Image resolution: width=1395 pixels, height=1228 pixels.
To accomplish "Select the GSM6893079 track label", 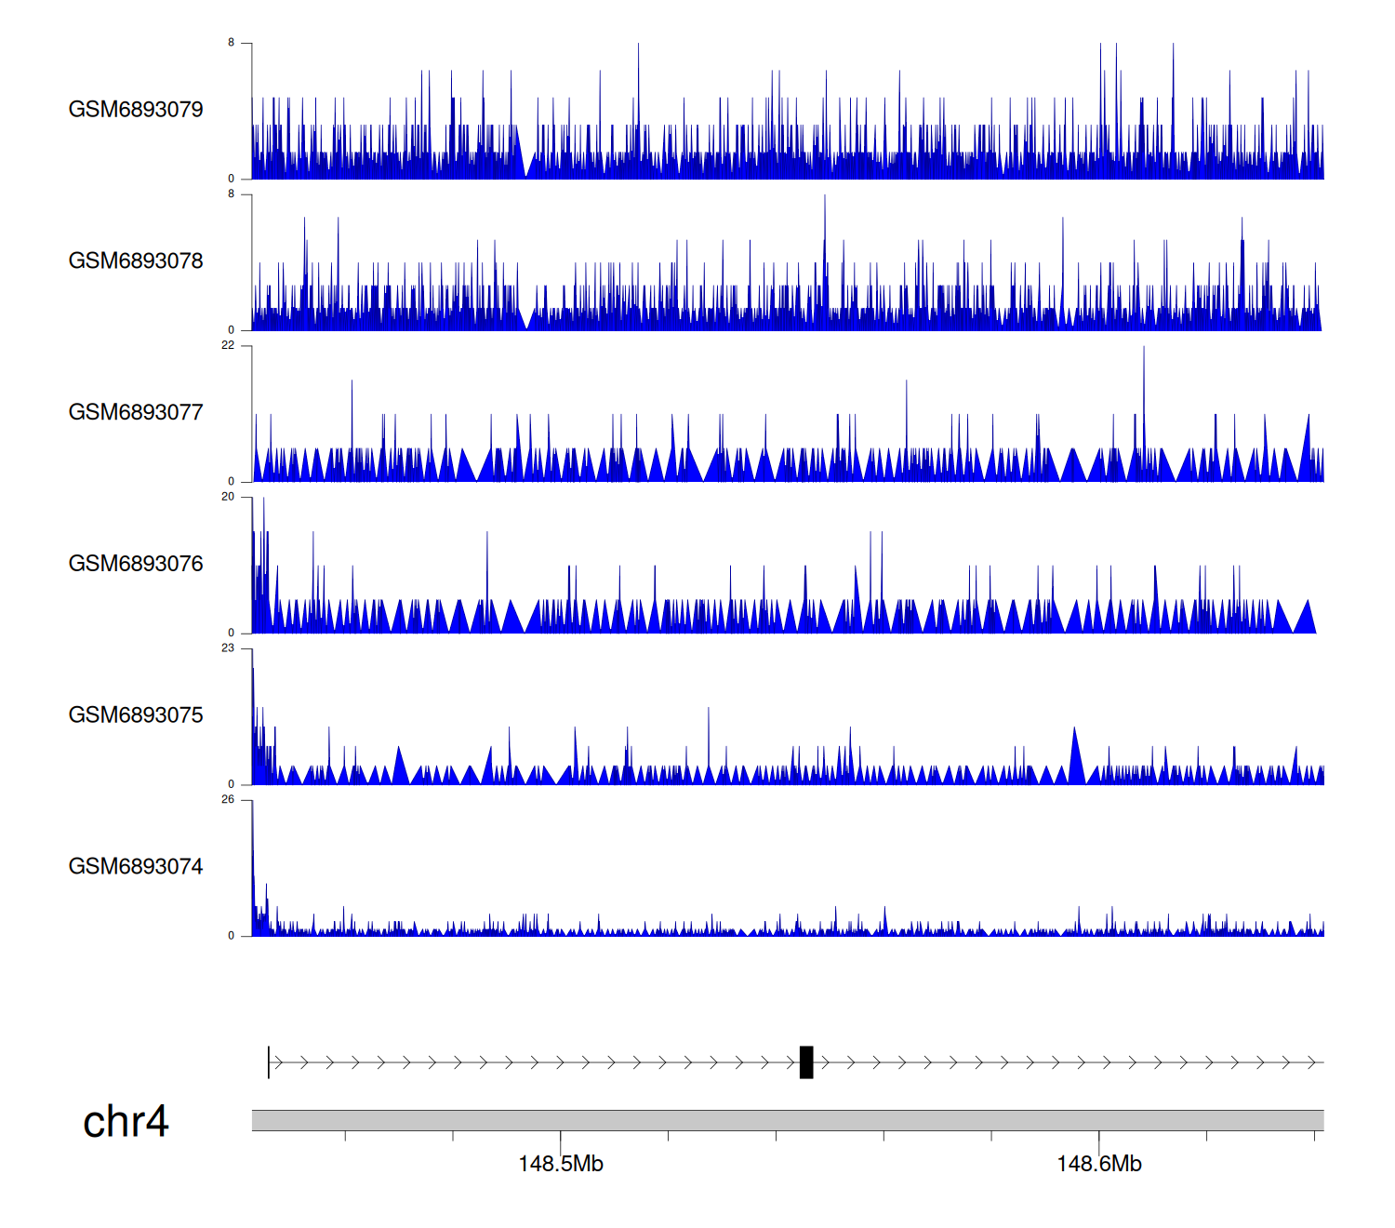I will point(136,110).
